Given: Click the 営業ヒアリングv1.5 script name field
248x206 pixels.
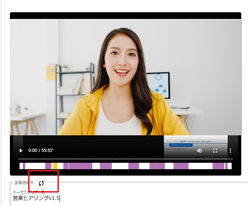Looking at the screenshot, I should pyautogui.click(x=36, y=198).
